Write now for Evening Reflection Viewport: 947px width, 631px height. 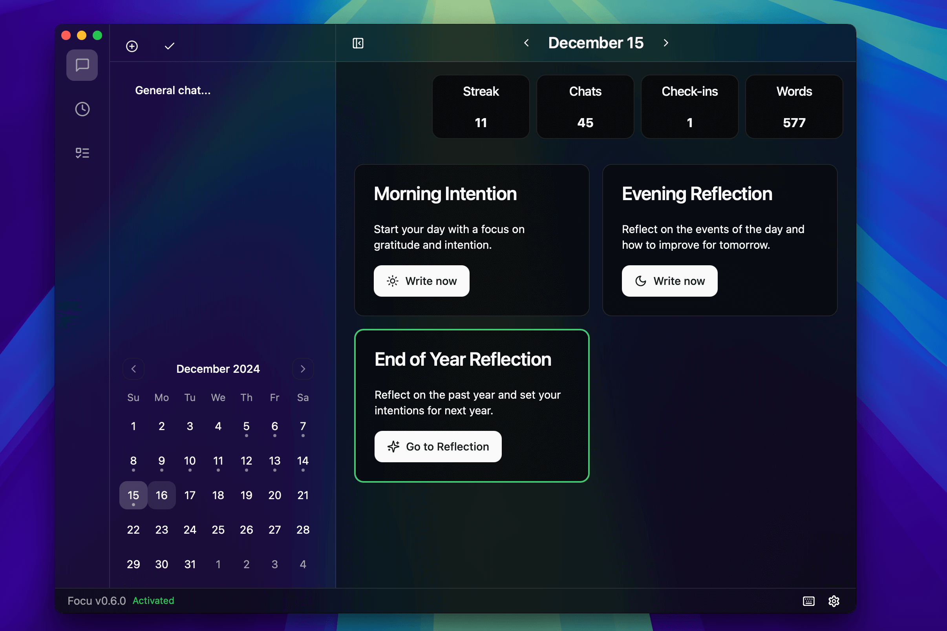pos(669,281)
